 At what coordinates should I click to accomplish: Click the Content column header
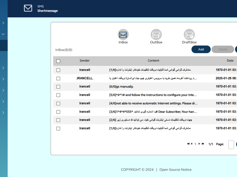(x=153, y=60)
